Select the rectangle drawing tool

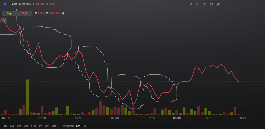click(197, 4)
